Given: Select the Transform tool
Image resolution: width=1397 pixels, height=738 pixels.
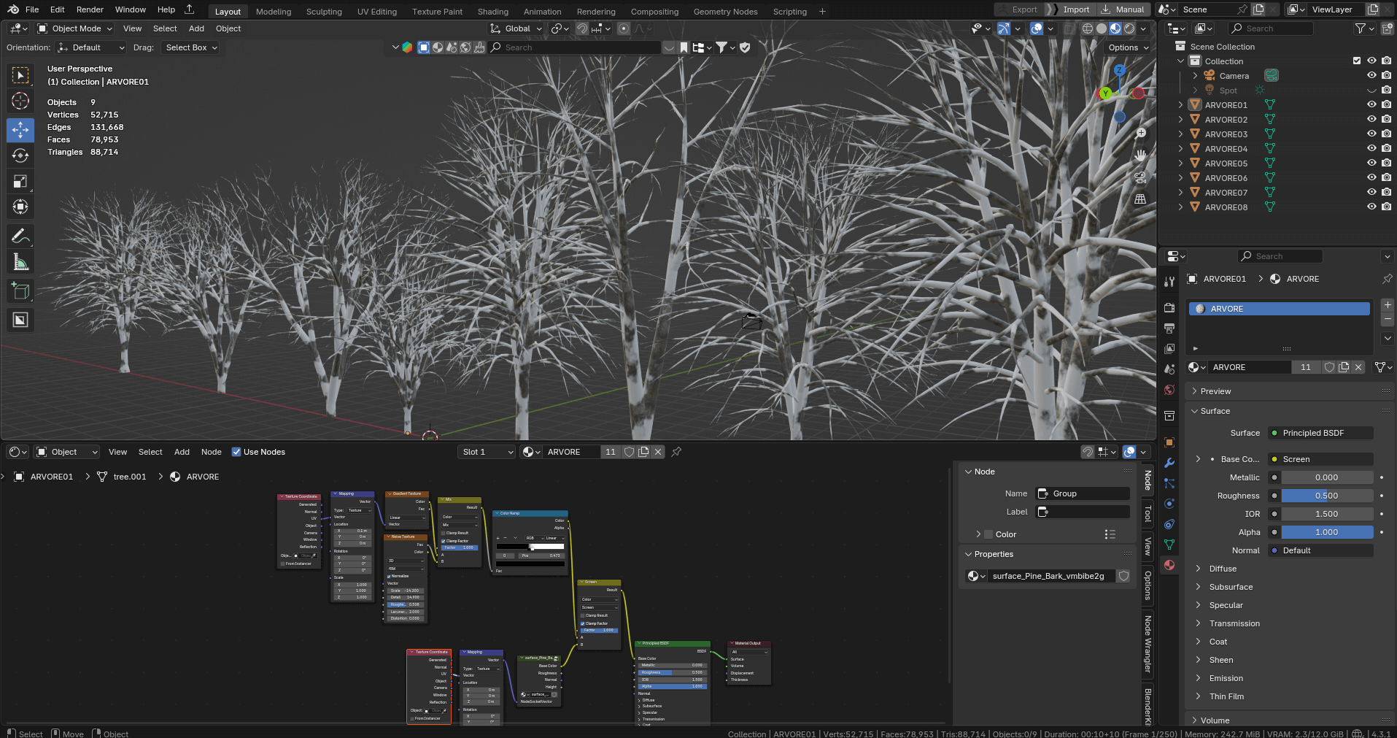Looking at the screenshot, I should tap(20, 207).
